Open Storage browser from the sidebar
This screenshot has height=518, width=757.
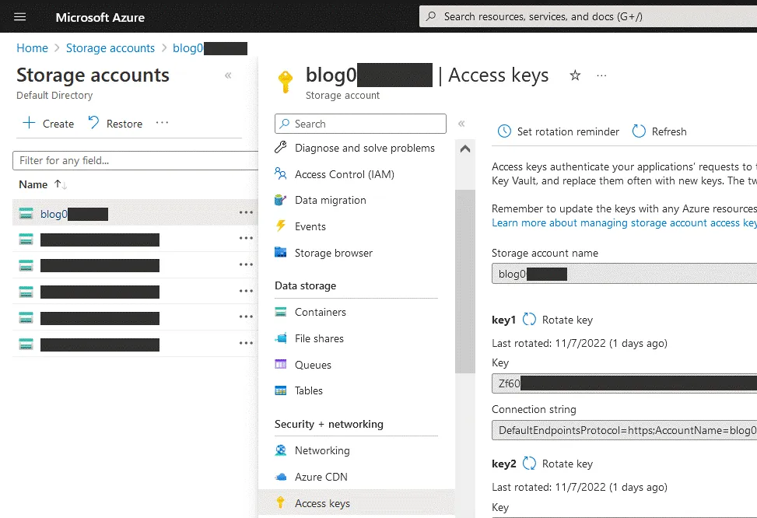(333, 253)
